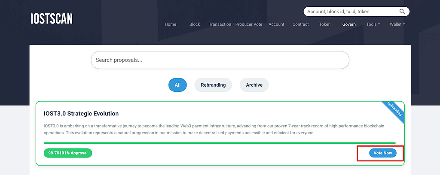
Task: Go to the Token page
Action: (x=325, y=24)
